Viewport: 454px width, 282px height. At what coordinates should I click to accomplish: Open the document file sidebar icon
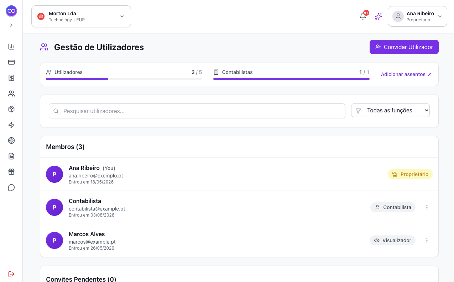click(x=11, y=156)
